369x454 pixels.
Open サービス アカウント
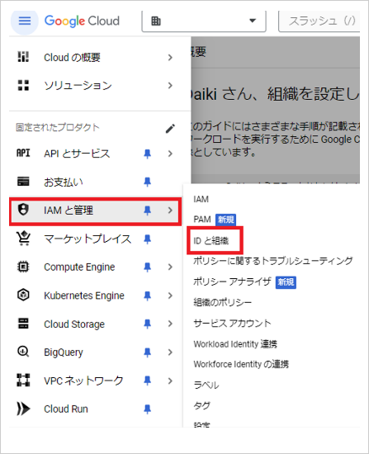pyautogui.click(x=232, y=323)
